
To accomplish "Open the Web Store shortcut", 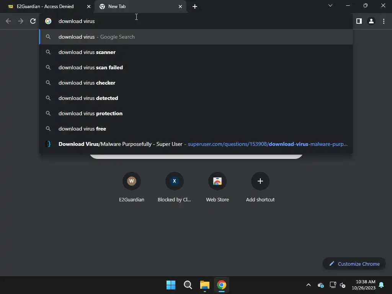I will tap(217, 186).
